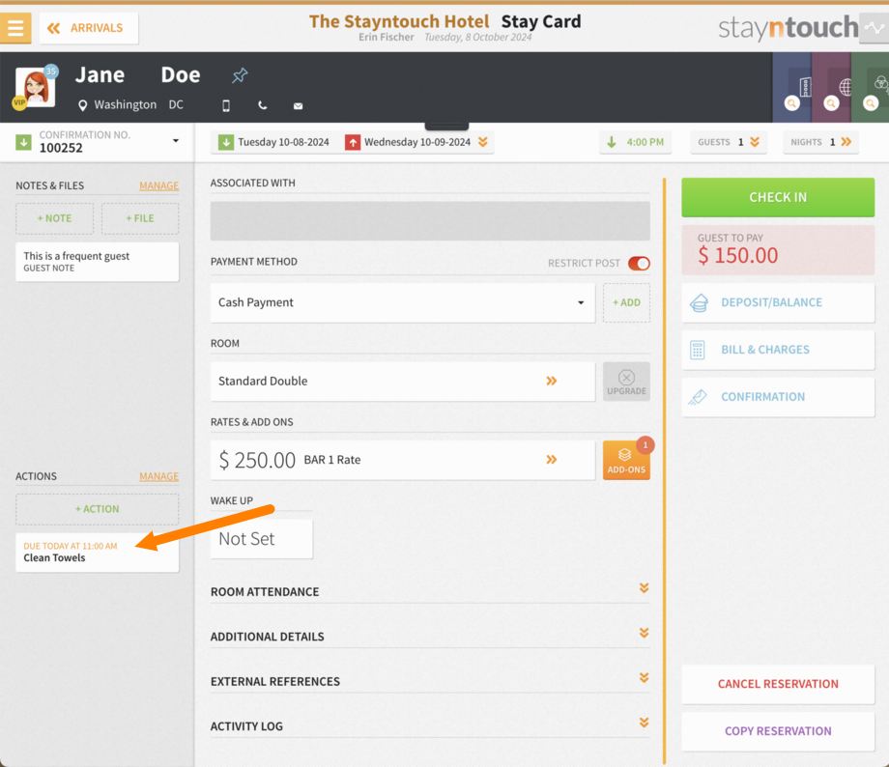Screen dimensions: 889x767
Task: Open Deposit/Balance
Action: [x=778, y=302]
